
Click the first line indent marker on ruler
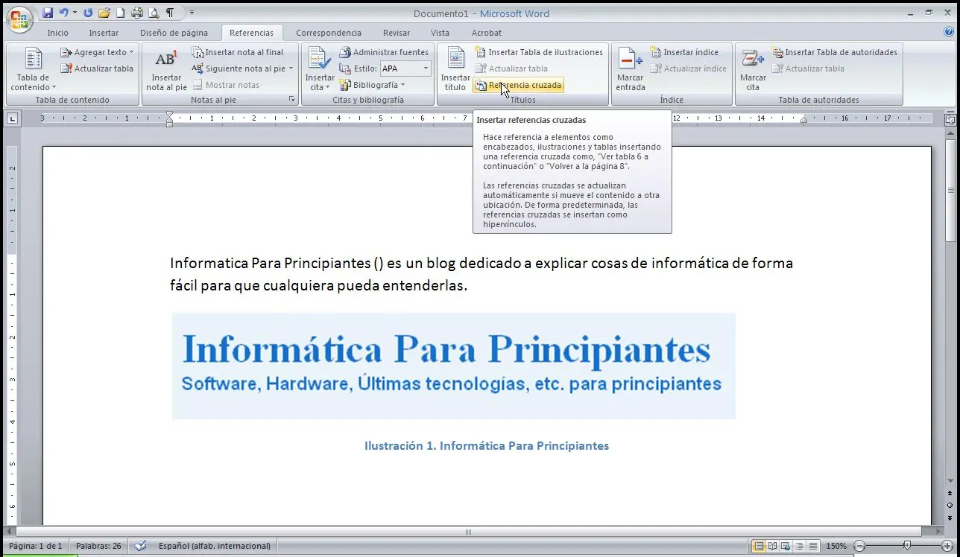point(170,115)
